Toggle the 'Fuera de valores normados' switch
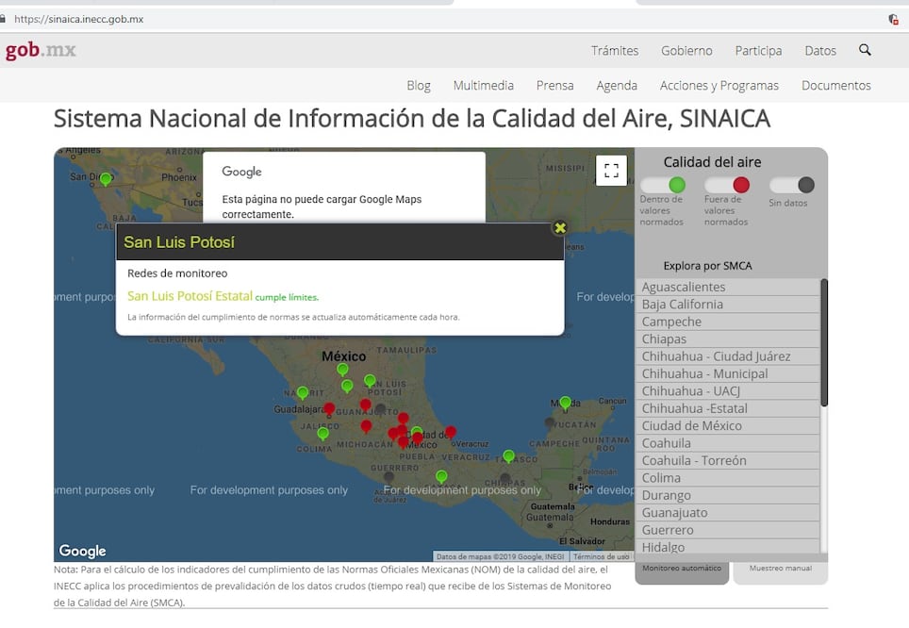This screenshot has height=628, width=909. click(727, 185)
